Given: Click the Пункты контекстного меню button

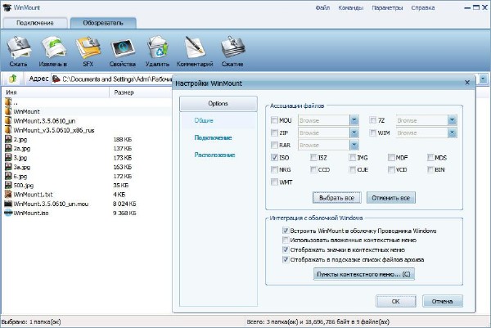Looking at the screenshot, I should point(364,275).
